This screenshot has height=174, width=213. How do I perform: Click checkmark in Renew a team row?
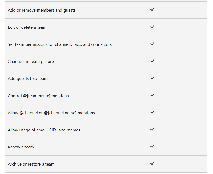pos(152,147)
